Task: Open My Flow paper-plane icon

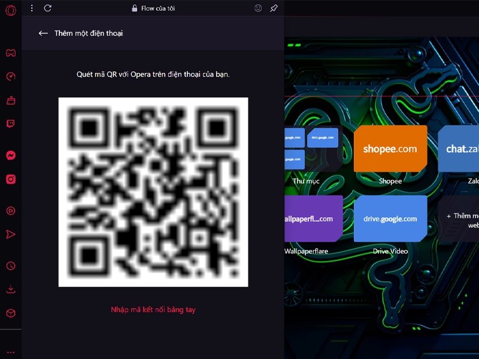Action: coord(11,234)
